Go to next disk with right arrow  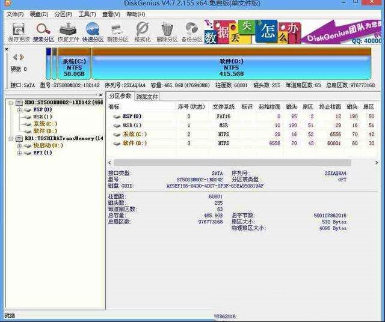tap(22, 57)
